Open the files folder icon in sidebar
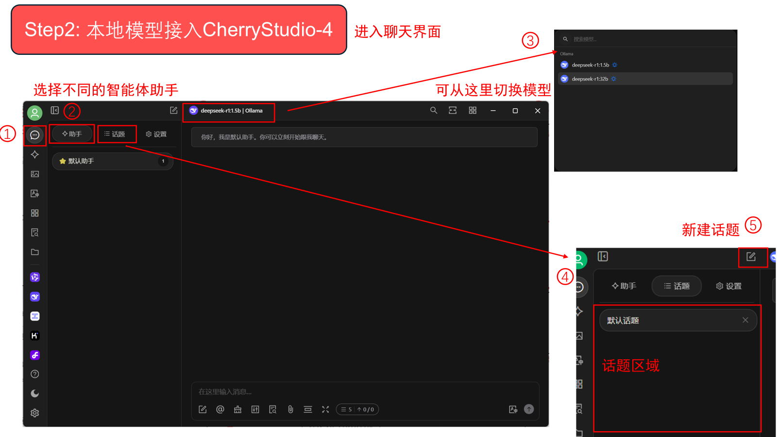Screen dimensions: 777x437 click(35, 252)
